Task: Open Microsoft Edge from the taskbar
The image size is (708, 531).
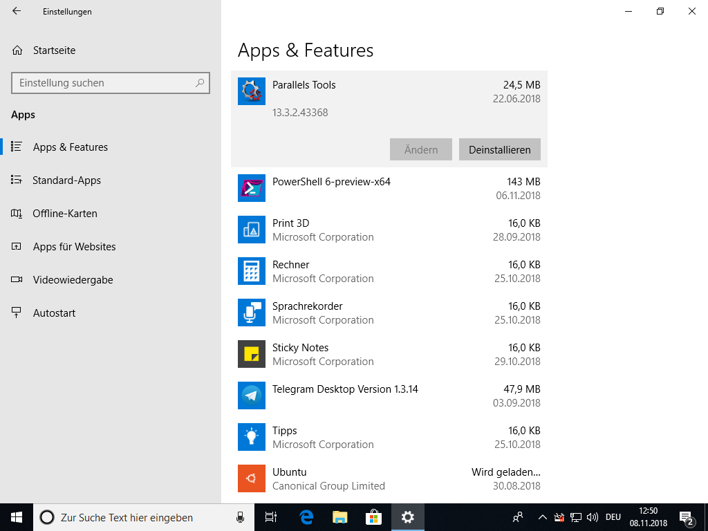Action: pos(306,517)
